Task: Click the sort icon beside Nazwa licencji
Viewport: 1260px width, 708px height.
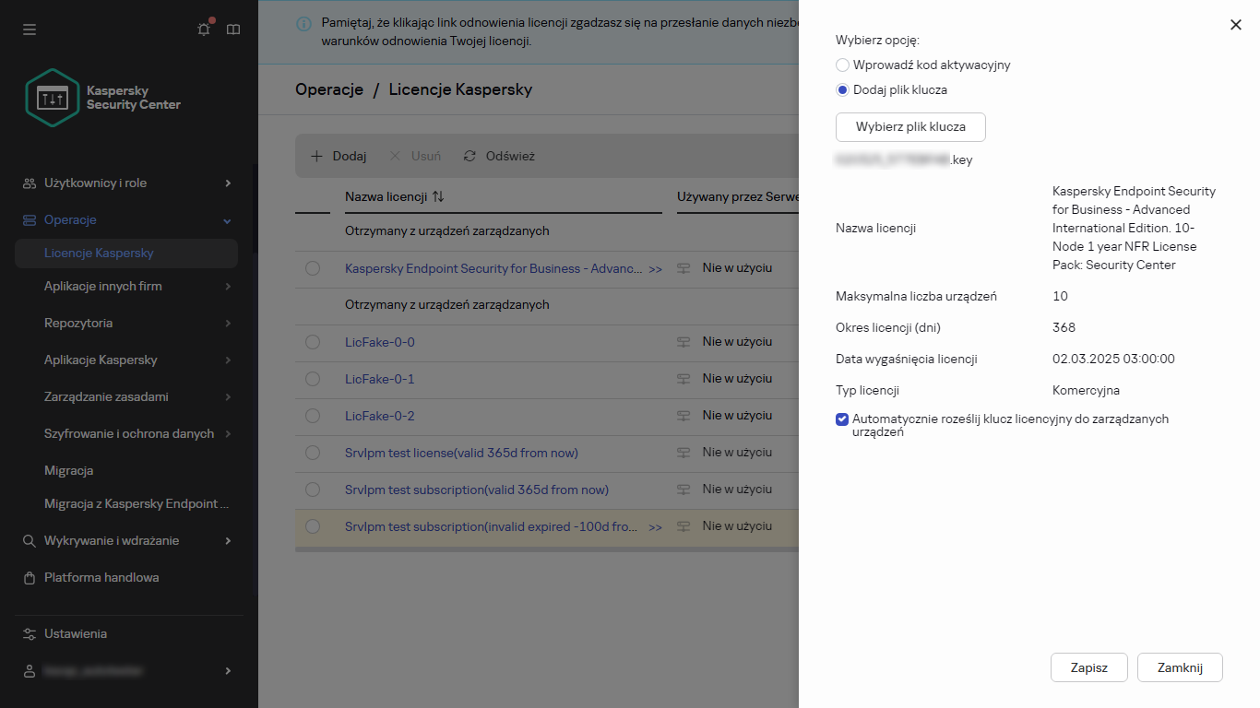Action: pyautogui.click(x=438, y=196)
